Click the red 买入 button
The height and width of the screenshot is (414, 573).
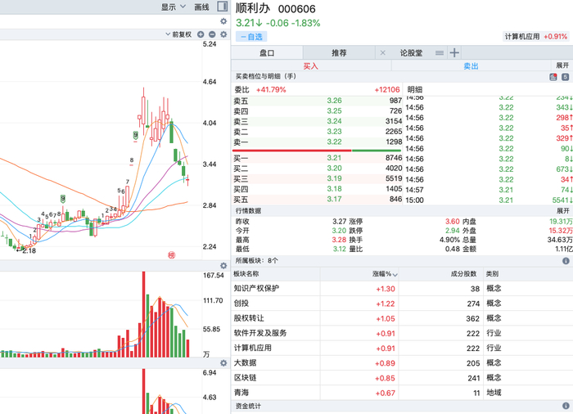tap(311, 65)
